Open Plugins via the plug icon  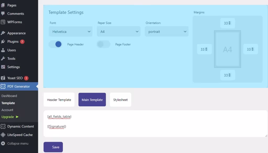[3, 42]
